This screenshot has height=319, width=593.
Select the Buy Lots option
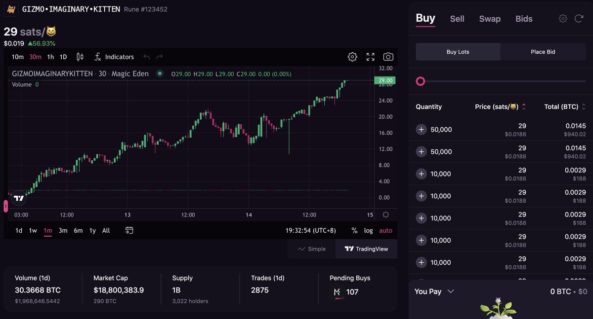pyautogui.click(x=458, y=52)
